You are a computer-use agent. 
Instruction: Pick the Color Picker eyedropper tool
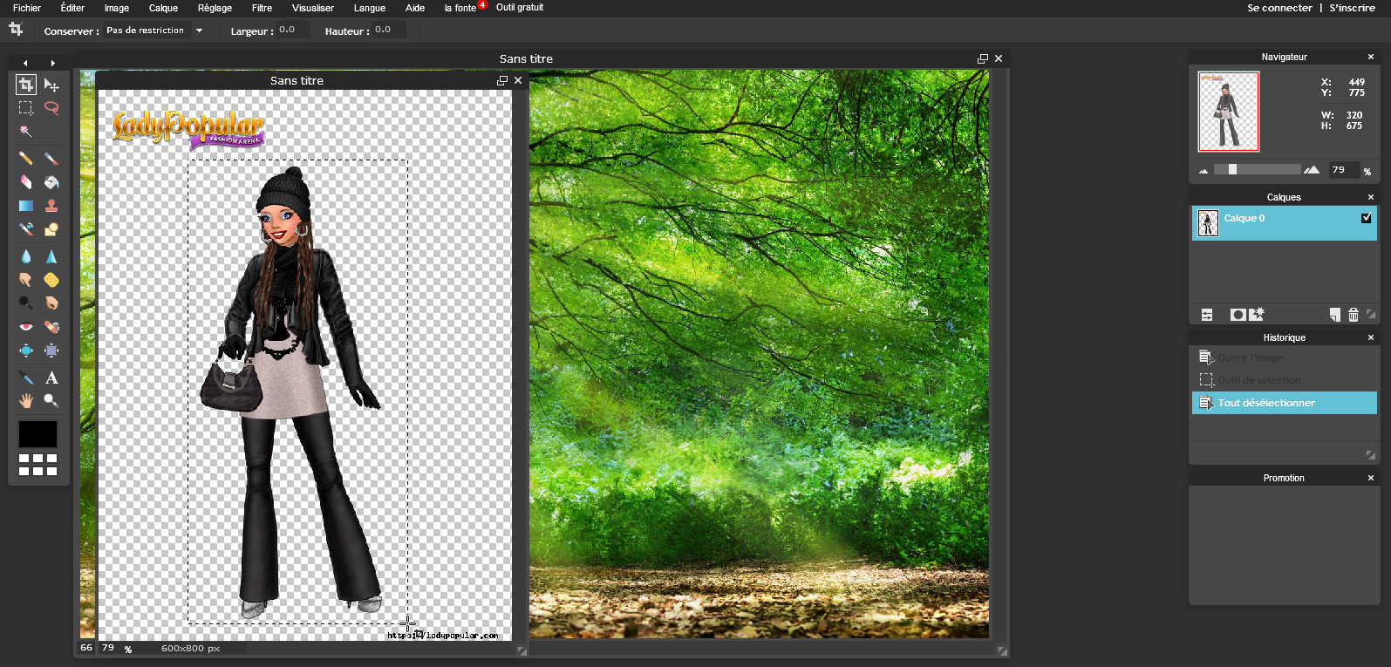click(x=26, y=378)
